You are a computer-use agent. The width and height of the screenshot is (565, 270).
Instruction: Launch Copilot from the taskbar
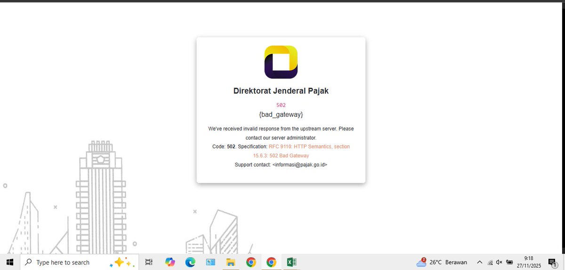point(170,262)
